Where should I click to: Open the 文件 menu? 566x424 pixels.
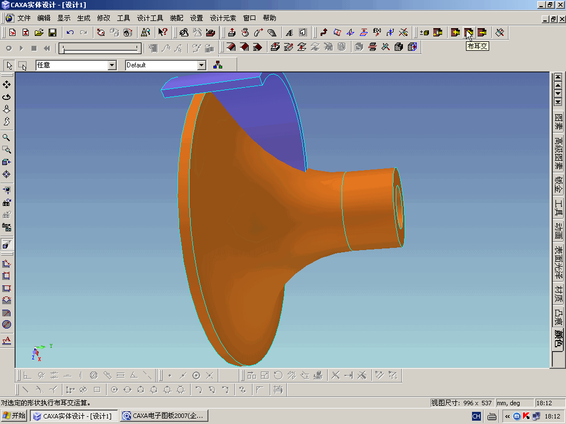[24, 18]
